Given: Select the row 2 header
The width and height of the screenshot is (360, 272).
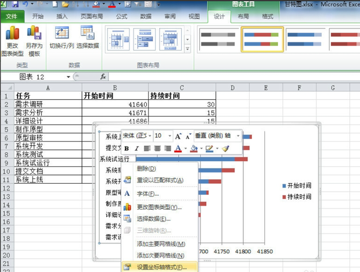Looking at the screenshot, I should pos(6,104).
